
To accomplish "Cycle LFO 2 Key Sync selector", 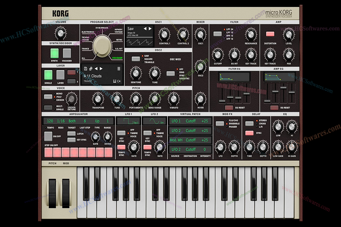I will click(x=147, y=133).
